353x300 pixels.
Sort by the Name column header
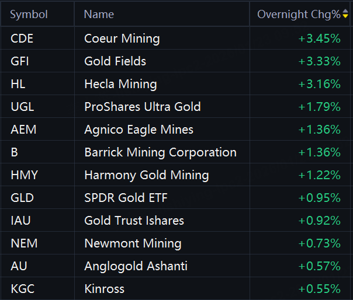tap(99, 15)
